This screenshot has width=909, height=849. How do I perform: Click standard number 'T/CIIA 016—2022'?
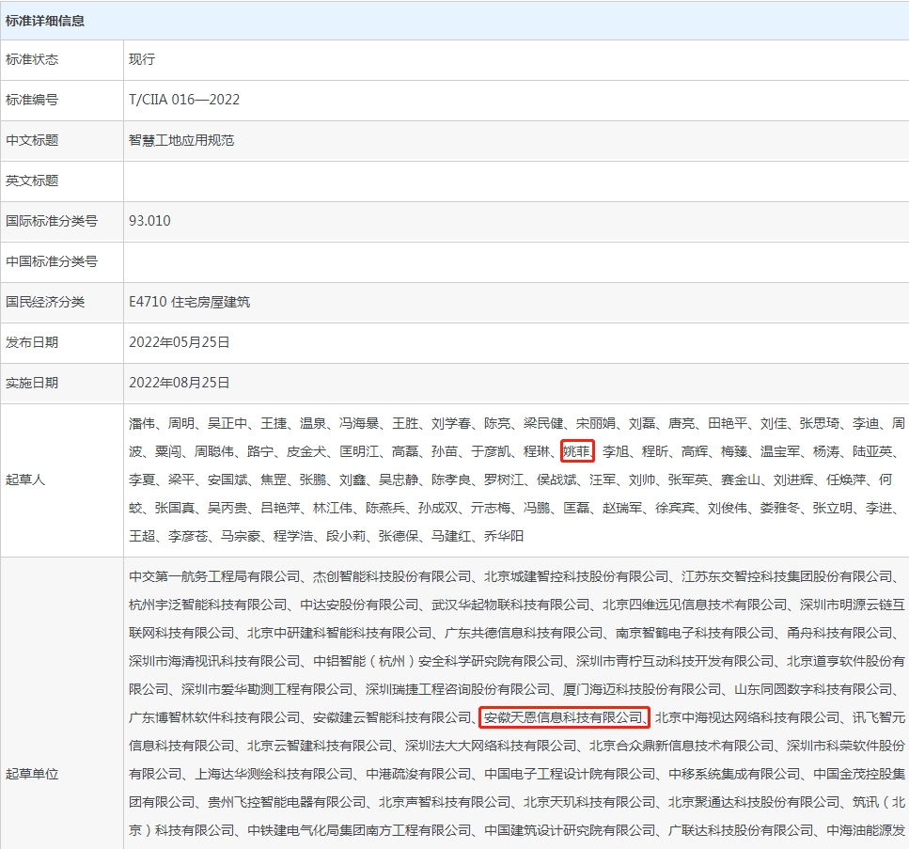click(x=184, y=100)
